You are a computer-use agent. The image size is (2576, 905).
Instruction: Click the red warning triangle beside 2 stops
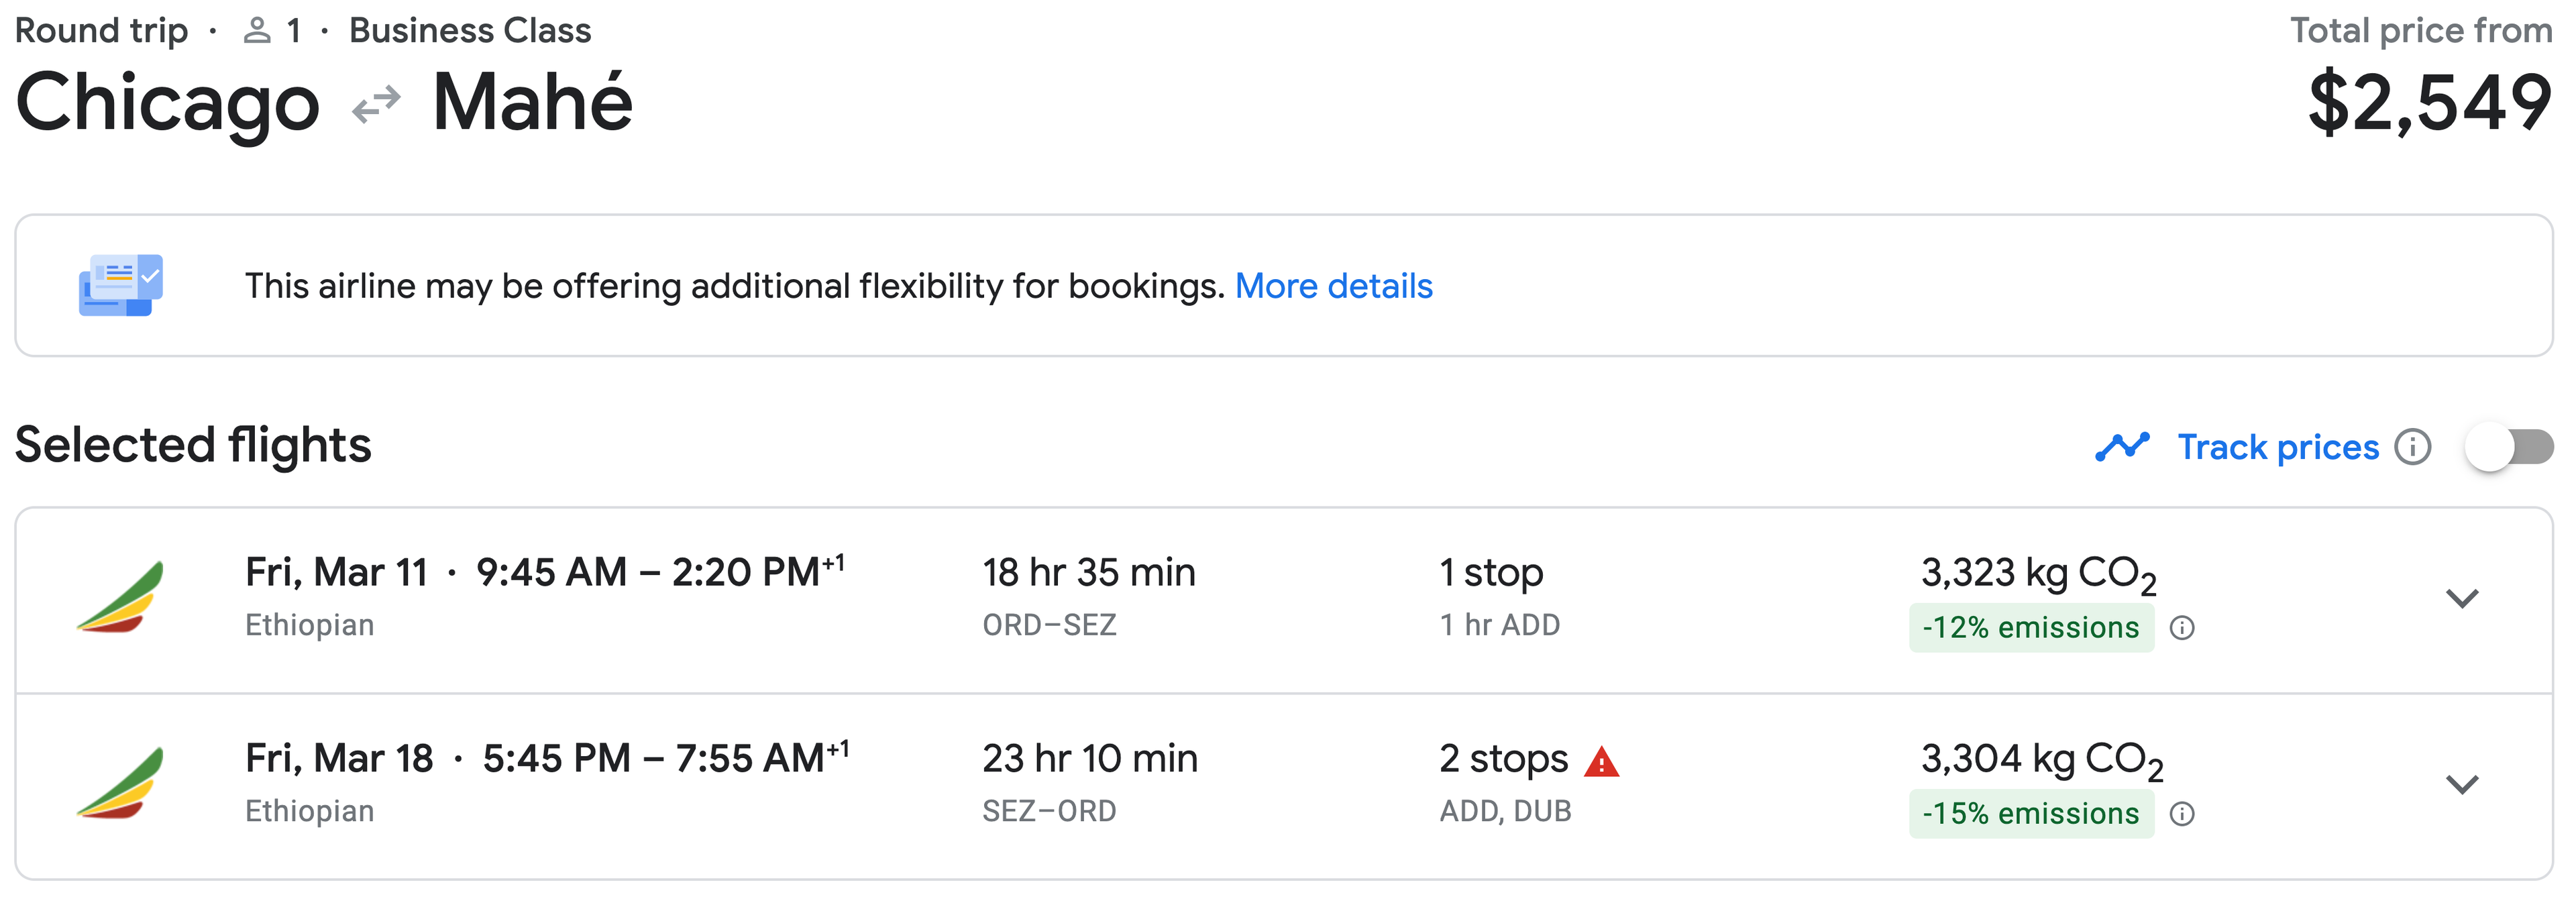click(1601, 762)
